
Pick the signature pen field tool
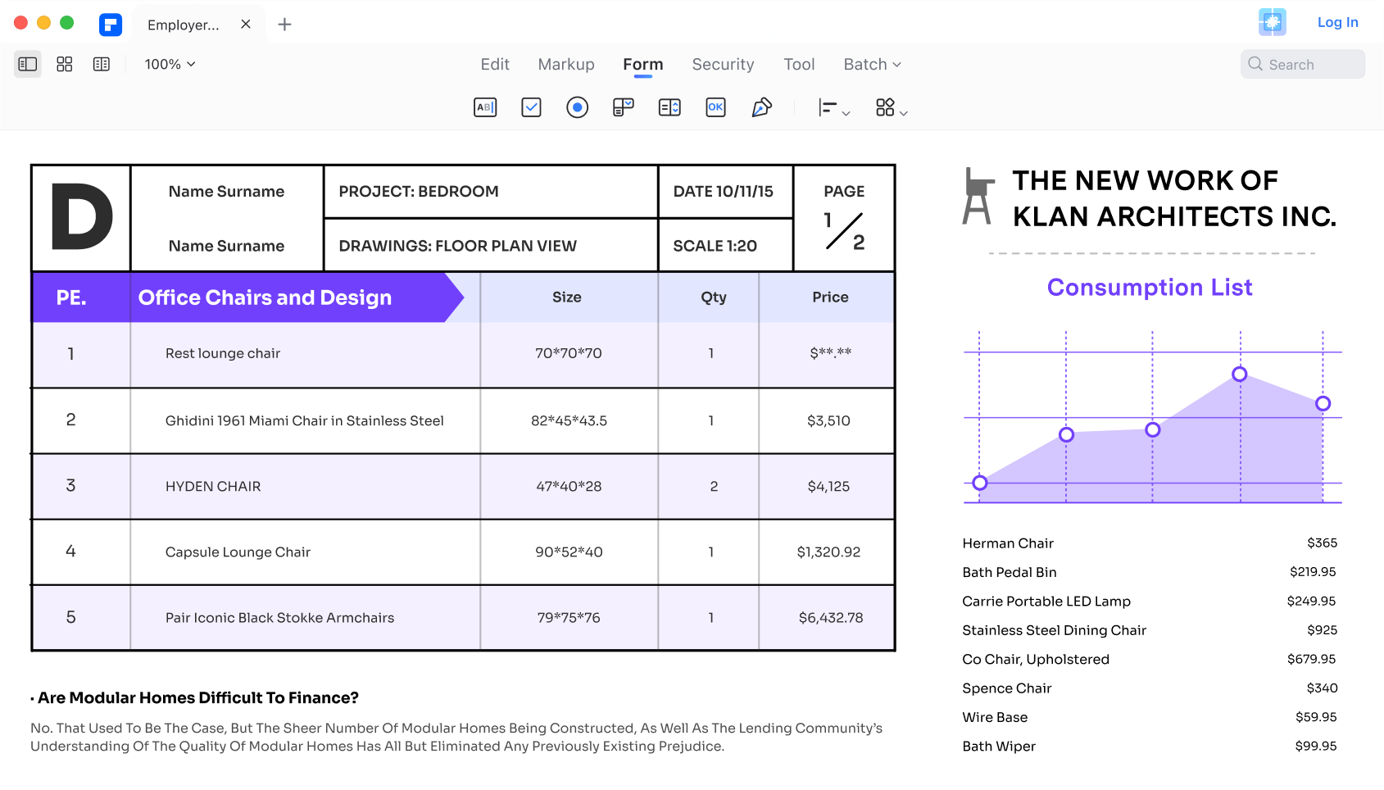click(761, 107)
